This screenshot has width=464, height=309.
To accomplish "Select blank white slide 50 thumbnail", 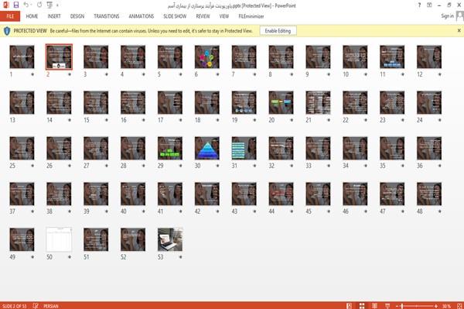I will point(59,239).
